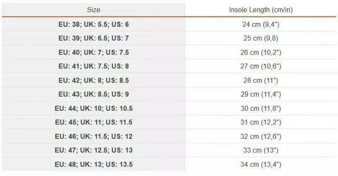Select the EU: 47; UK: 12.5; US: 13 row
The height and width of the screenshot is (176, 338).
[x=169, y=150]
